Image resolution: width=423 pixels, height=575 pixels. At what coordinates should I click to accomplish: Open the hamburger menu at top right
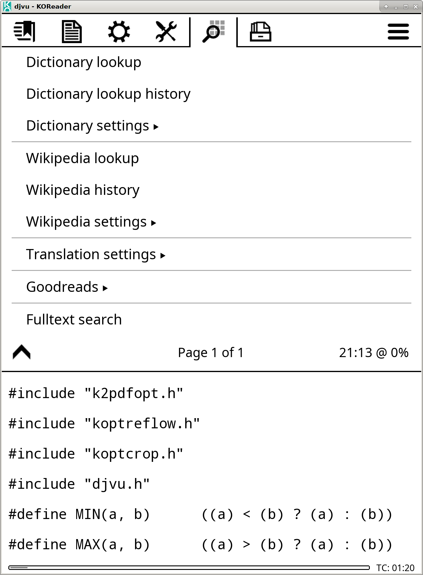pyautogui.click(x=398, y=31)
